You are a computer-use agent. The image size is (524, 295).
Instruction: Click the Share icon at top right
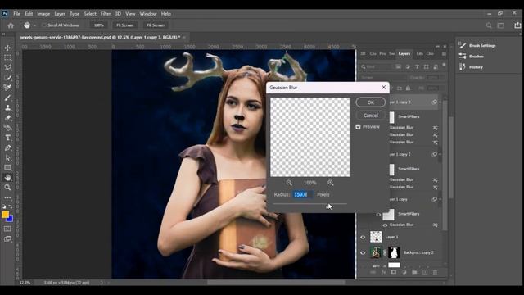pyautogui.click(x=517, y=25)
